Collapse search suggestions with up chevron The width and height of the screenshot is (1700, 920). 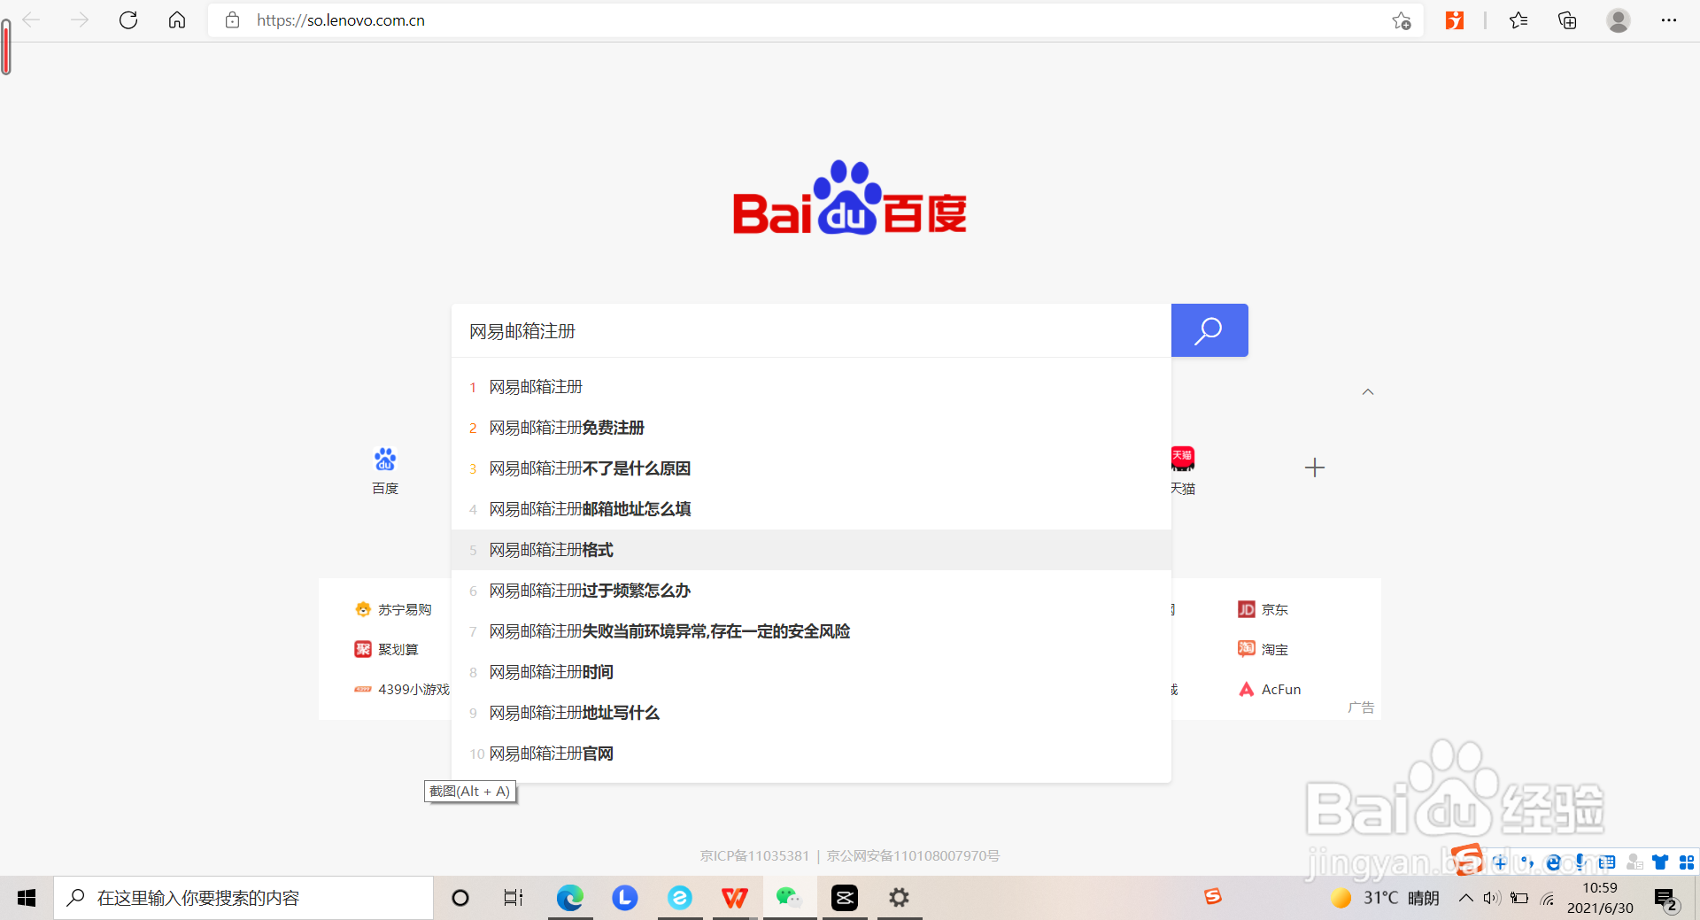tap(1367, 392)
